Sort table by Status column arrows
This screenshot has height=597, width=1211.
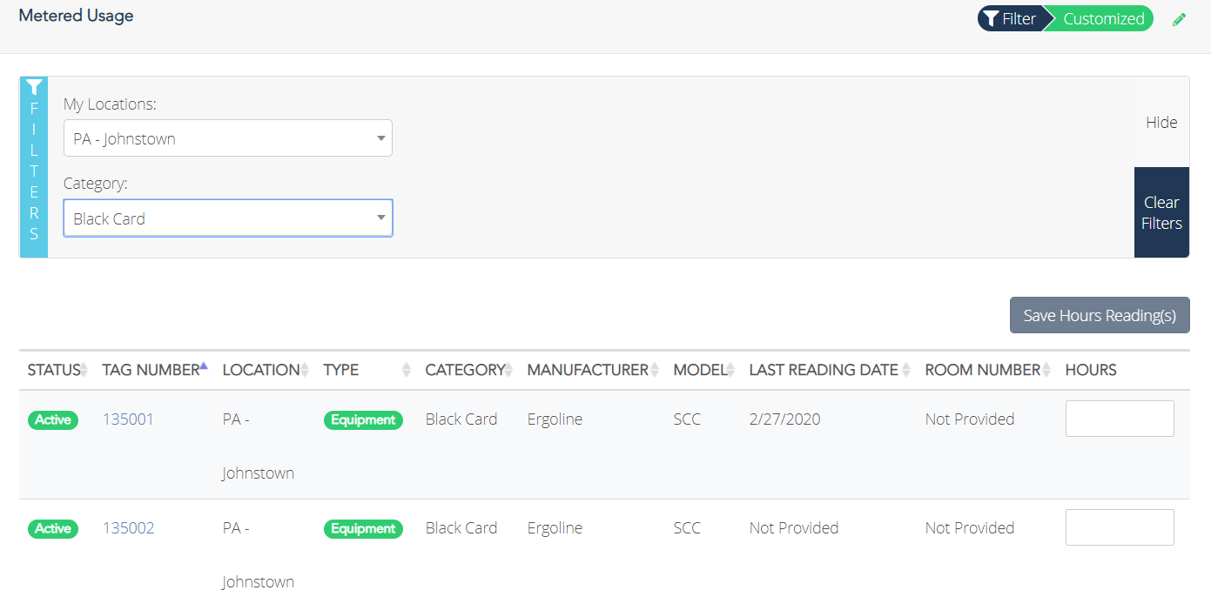pos(84,370)
